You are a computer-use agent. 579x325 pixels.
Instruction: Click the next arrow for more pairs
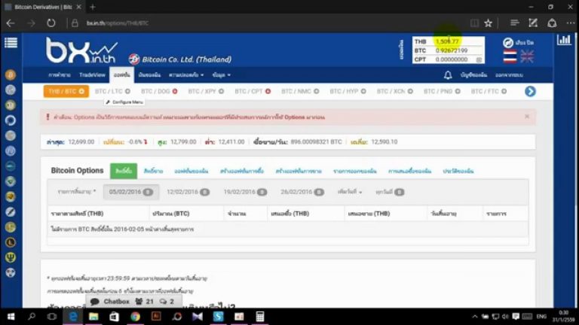(x=530, y=91)
